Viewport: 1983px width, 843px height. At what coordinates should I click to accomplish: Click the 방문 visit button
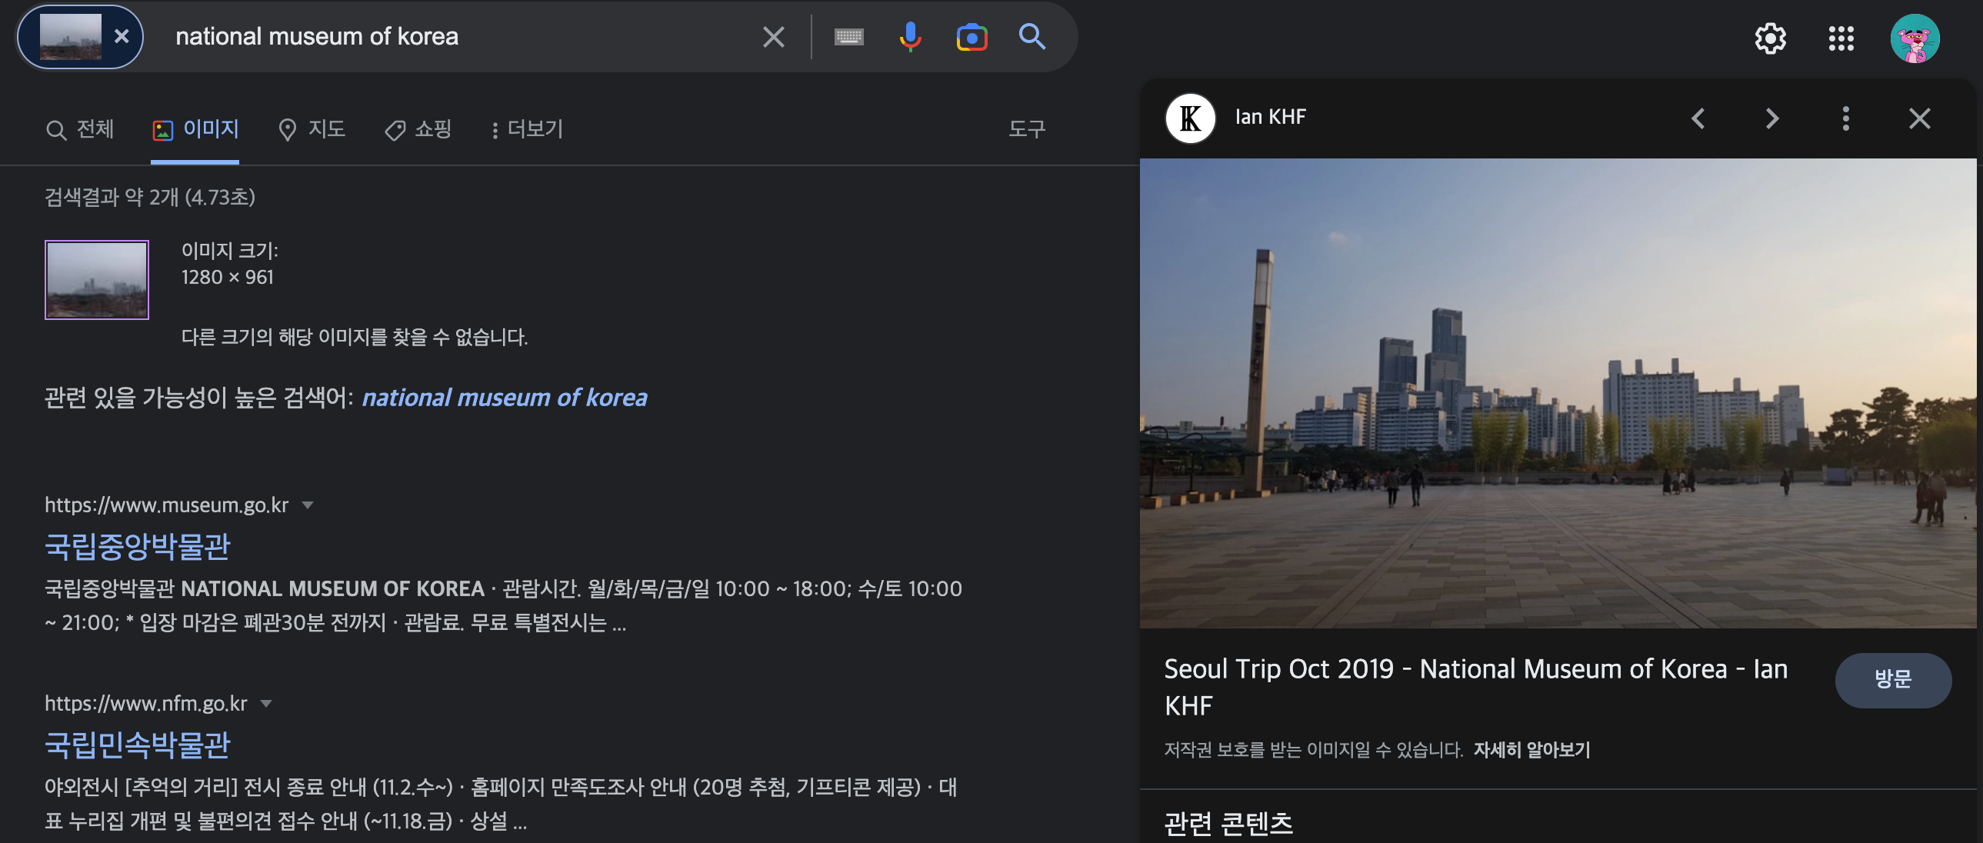pos(1892,679)
